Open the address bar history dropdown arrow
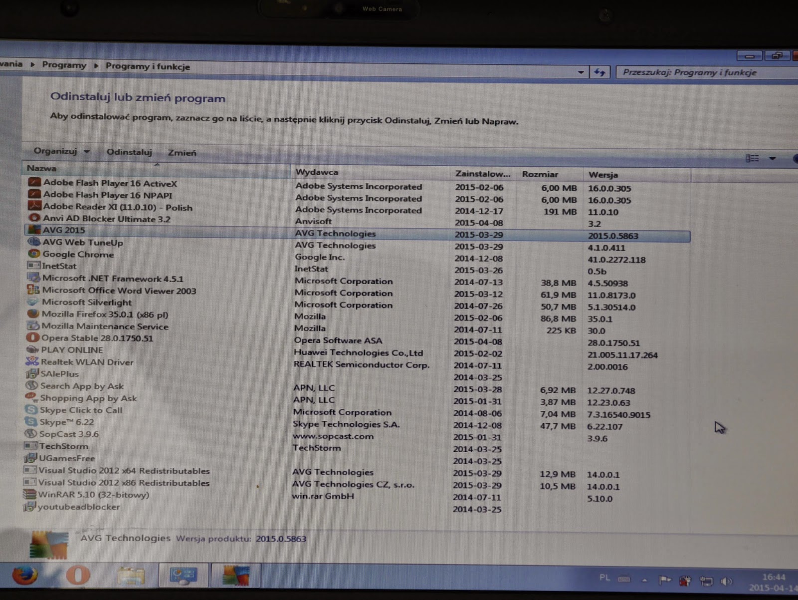Image resolution: width=798 pixels, height=600 pixels. coord(581,72)
